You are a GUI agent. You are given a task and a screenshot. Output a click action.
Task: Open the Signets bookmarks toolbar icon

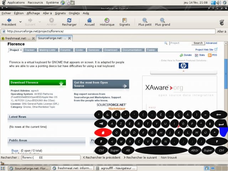tap(124, 20)
